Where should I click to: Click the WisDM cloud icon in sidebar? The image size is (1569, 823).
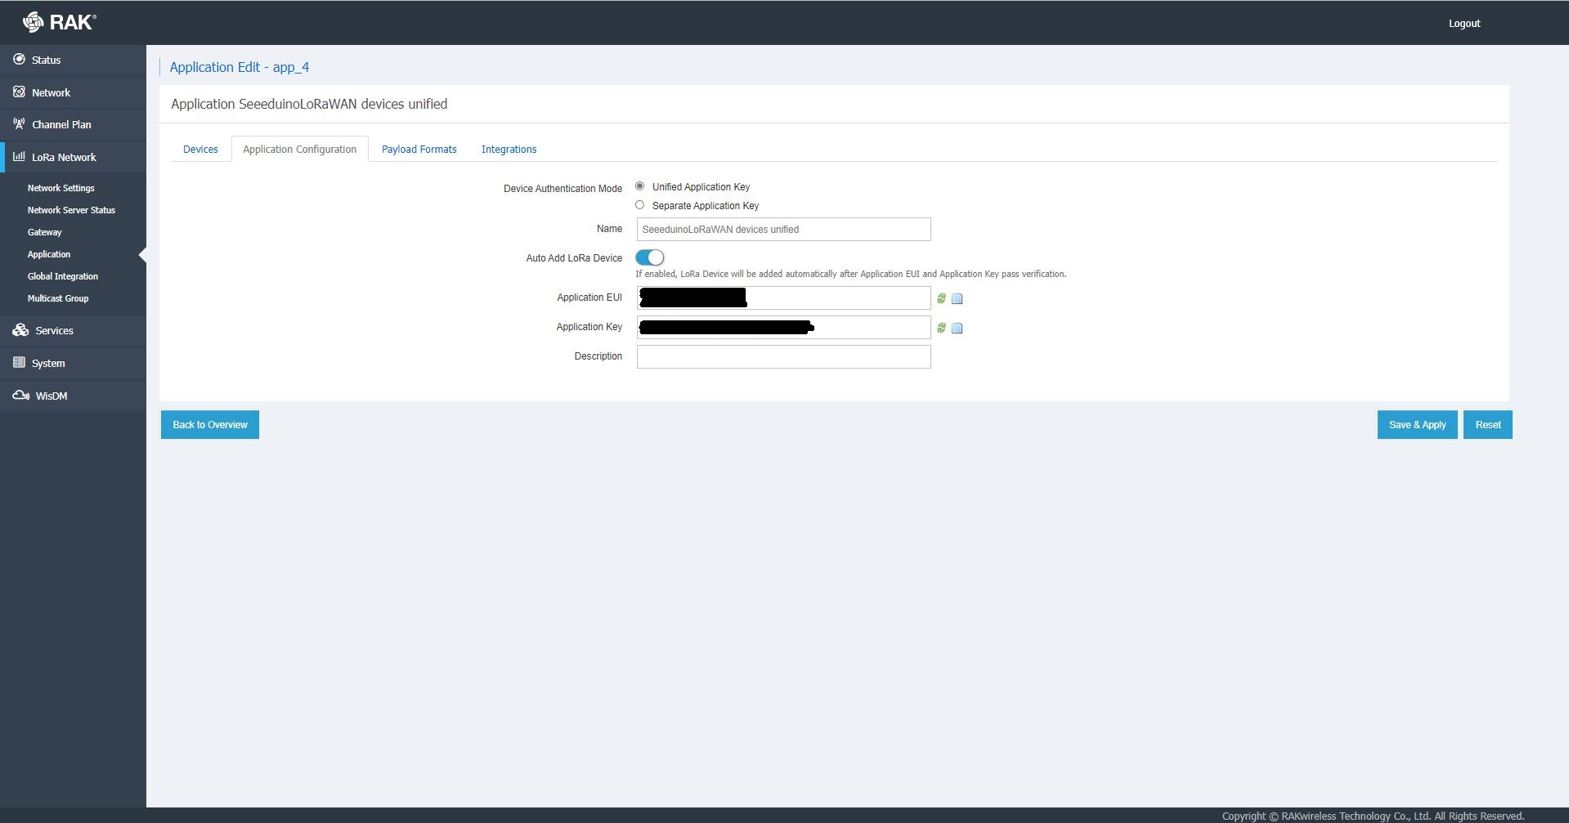tap(20, 396)
